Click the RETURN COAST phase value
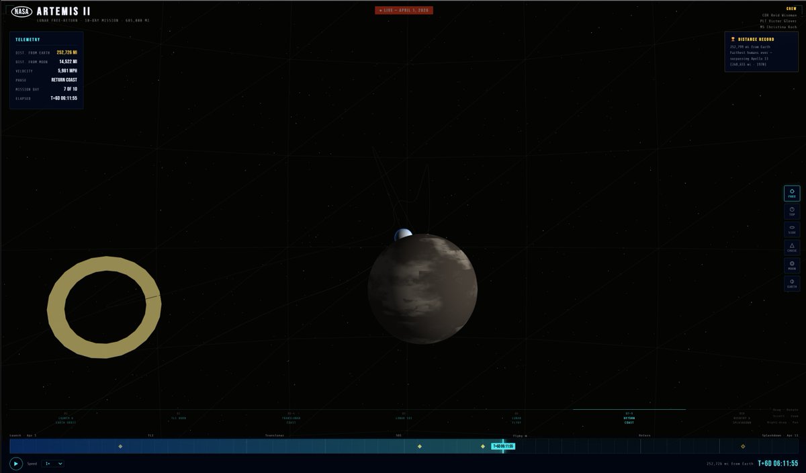This screenshot has width=806, height=473. point(64,80)
